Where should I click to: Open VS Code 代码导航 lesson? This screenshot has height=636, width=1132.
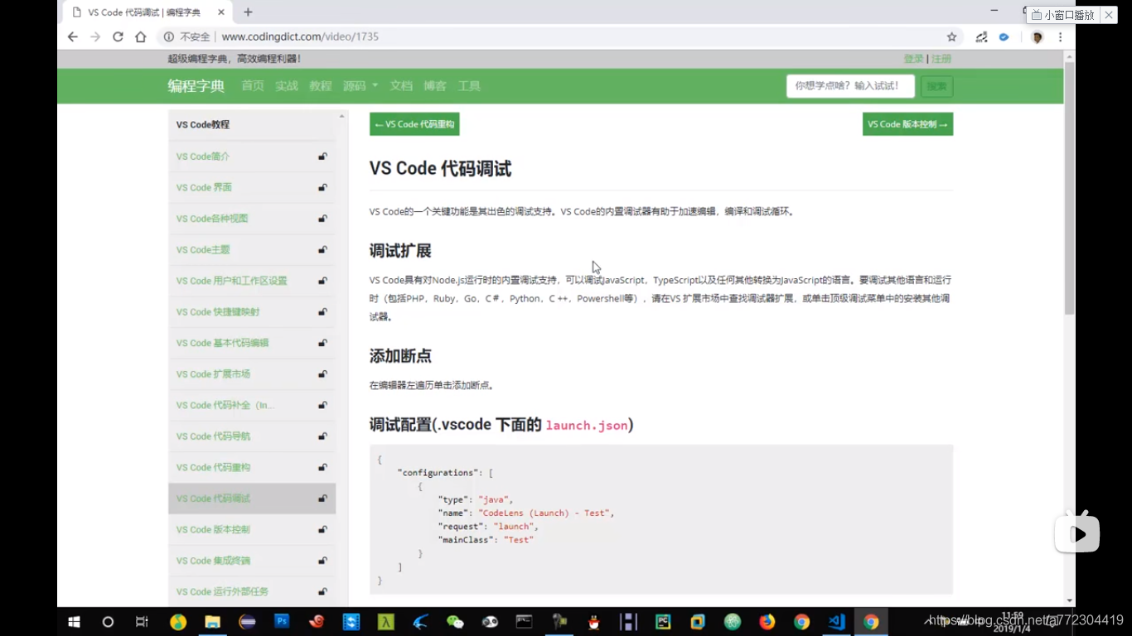[x=213, y=436]
